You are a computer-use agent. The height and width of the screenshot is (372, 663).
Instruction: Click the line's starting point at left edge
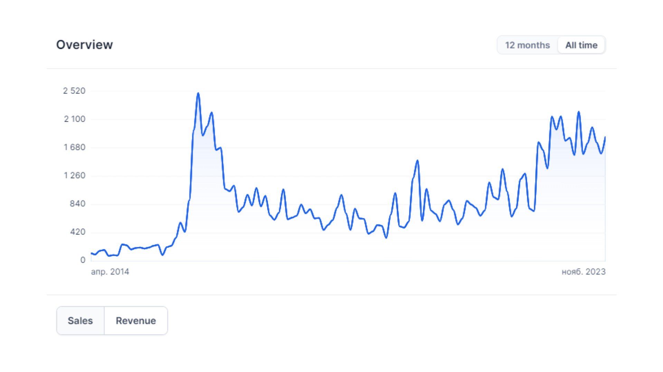[x=91, y=253]
